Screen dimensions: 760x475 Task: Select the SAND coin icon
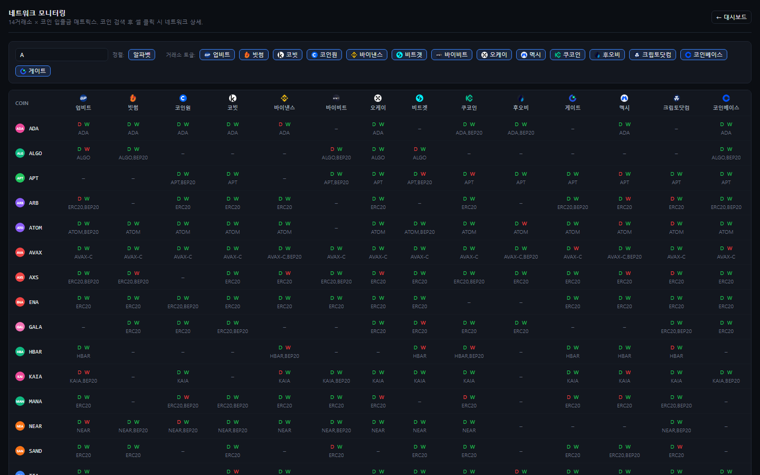20,451
